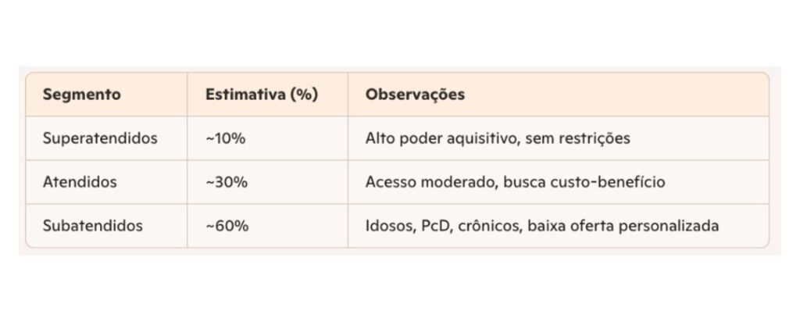The width and height of the screenshot is (800, 322).
Task: Click the '(%)' part of the Estimativa header
Action: coord(304,95)
